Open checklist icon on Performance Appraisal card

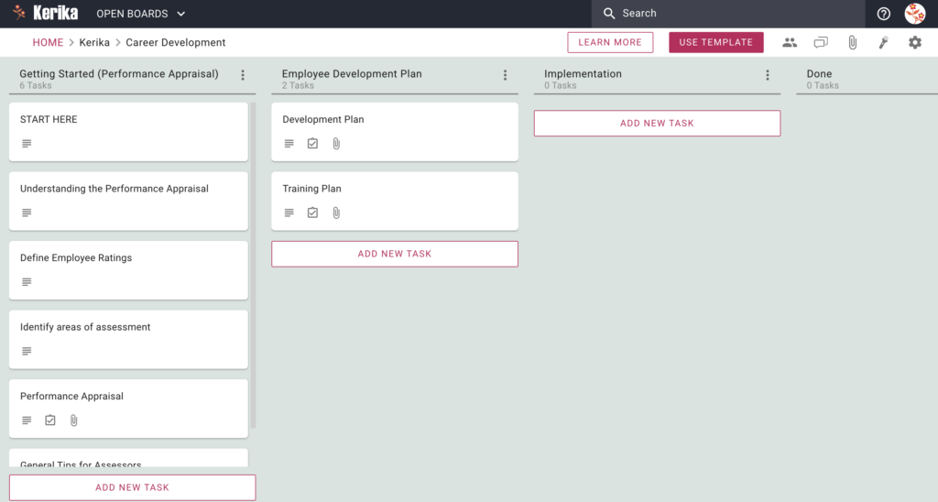point(50,420)
